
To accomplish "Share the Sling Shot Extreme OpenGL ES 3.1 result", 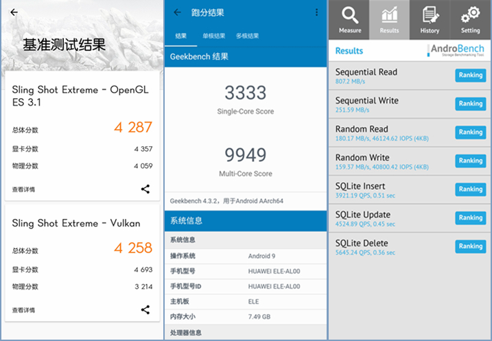I will click(145, 189).
